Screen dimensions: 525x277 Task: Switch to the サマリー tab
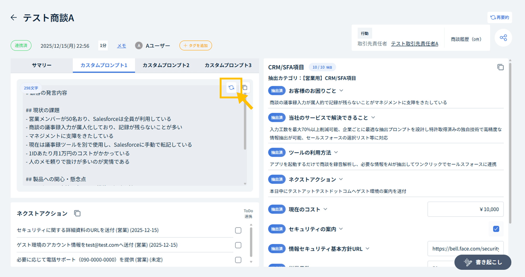point(42,65)
